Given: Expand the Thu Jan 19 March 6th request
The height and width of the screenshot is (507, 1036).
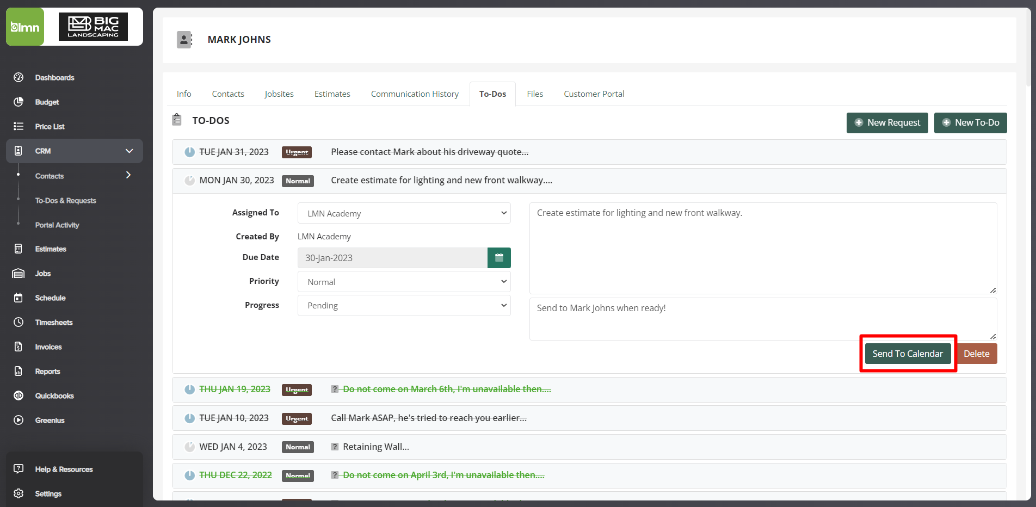Looking at the screenshot, I should coord(589,389).
